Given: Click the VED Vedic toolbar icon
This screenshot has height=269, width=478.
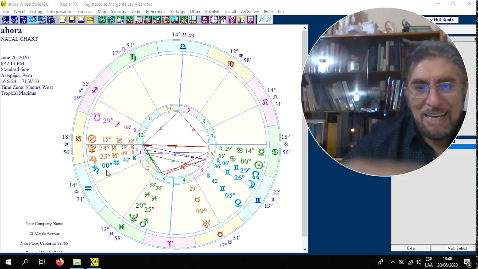Looking at the screenshot, I should (184, 19).
